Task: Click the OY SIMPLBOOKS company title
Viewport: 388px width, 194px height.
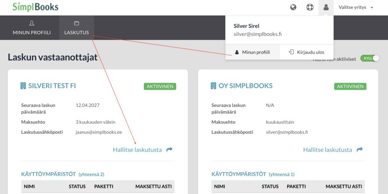Action: click(x=246, y=85)
